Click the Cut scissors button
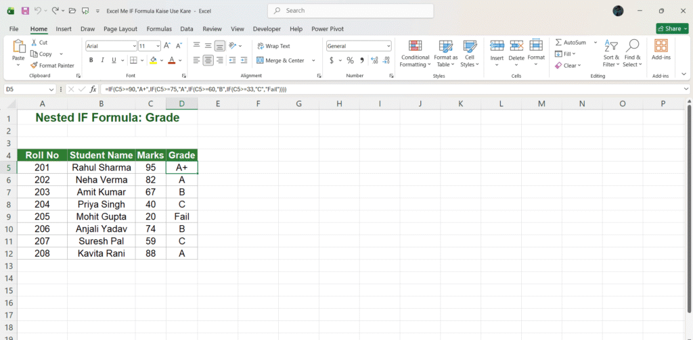Viewport: 693px width, 340px height. 39,43
